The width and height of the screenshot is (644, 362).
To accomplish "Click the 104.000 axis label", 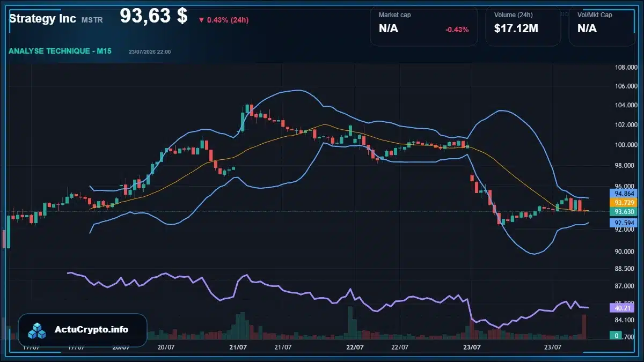I will [625, 105].
